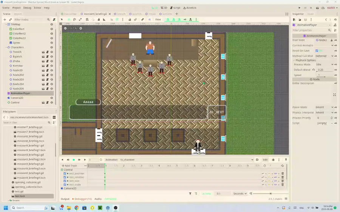
Task: Click the animation Edit button
Action: pyautogui.click(x=265, y=160)
